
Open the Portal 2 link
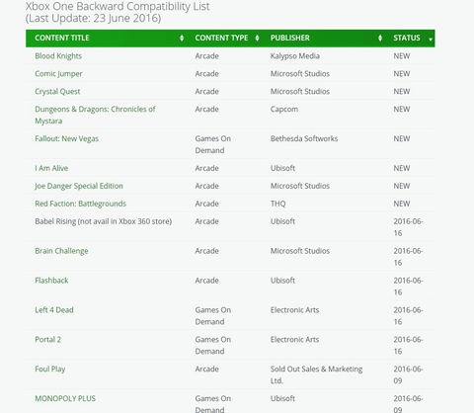(x=48, y=340)
